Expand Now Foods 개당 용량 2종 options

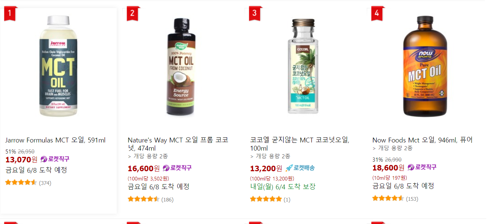(392, 148)
